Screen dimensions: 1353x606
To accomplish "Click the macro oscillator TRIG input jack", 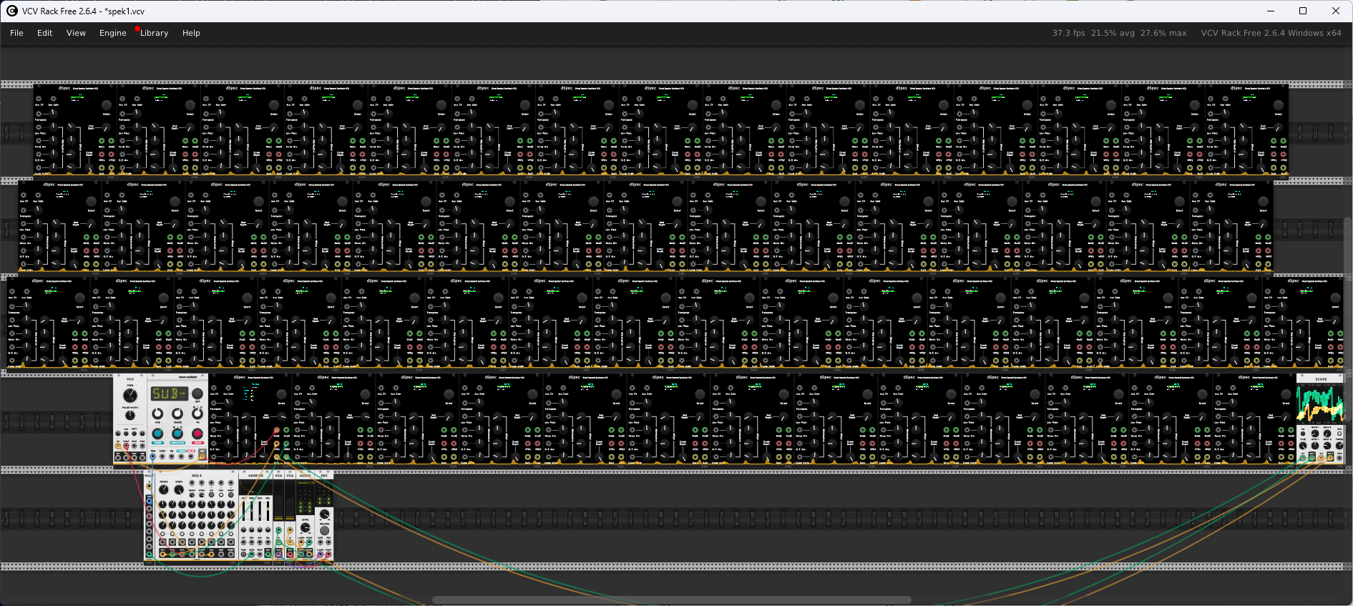I will [x=152, y=456].
